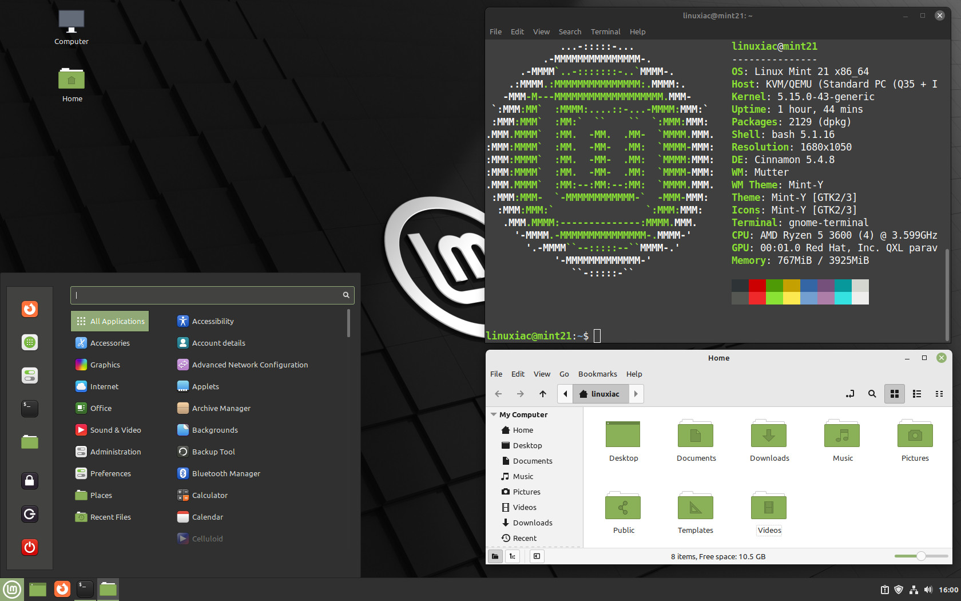Click the Linux Mint menu button on panel
This screenshot has width=961, height=601.
click(12, 589)
